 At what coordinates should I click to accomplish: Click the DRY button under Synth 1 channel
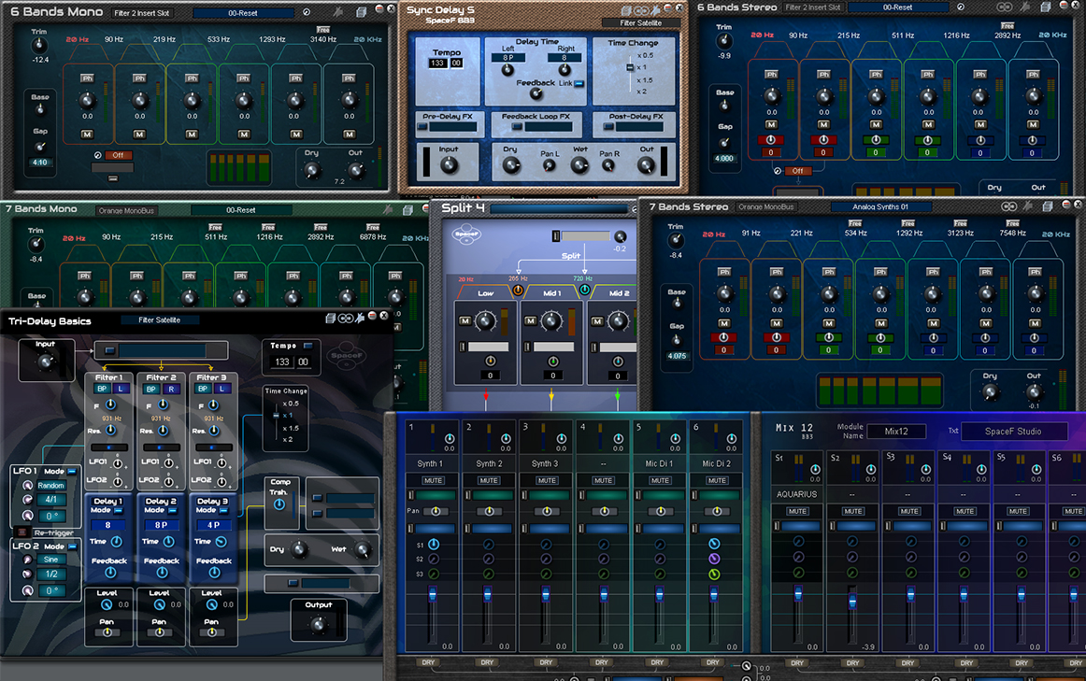pyautogui.click(x=428, y=662)
